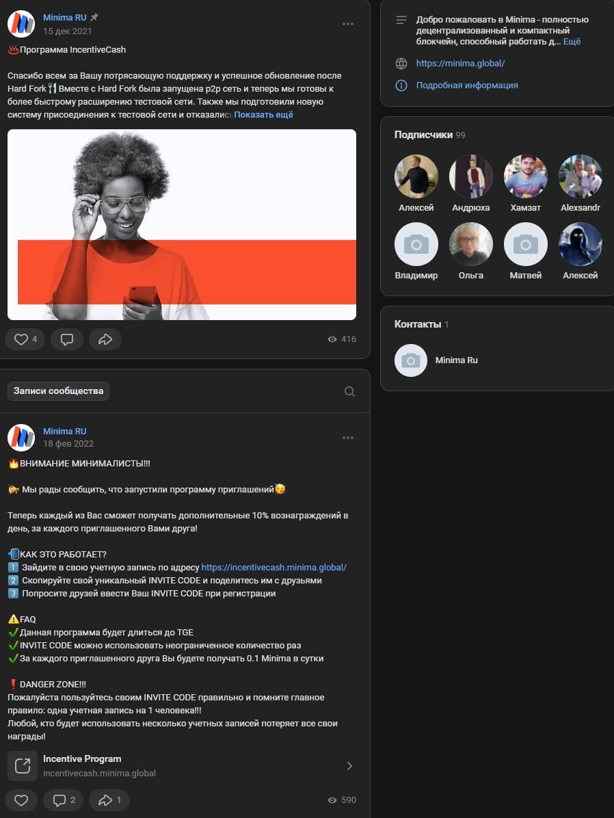The width and height of the screenshot is (614, 818).
Task: Open the Контакты section header
Action: [421, 324]
